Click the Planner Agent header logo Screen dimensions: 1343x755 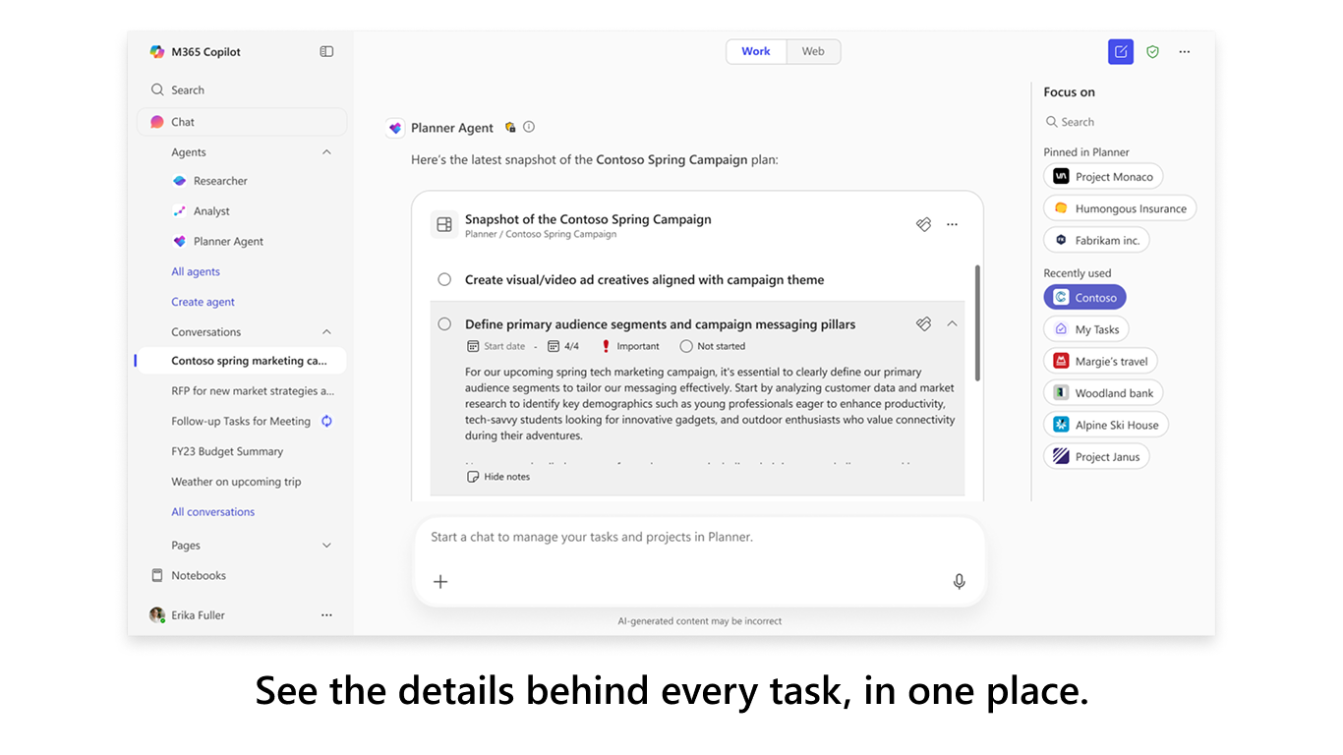[x=395, y=128]
